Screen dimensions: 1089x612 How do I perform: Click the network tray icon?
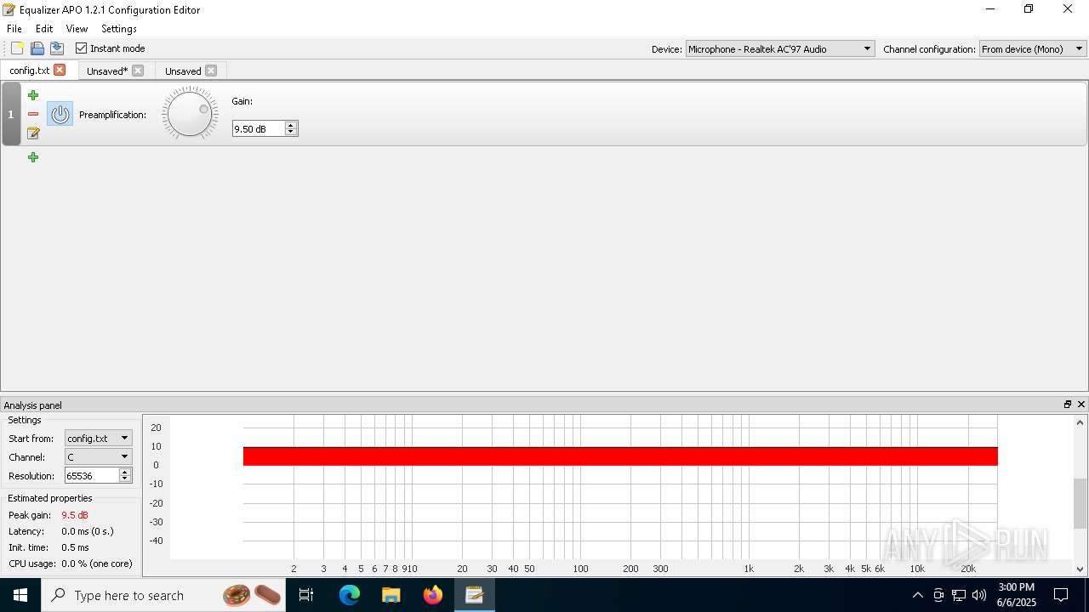click(x=959, y=595)
